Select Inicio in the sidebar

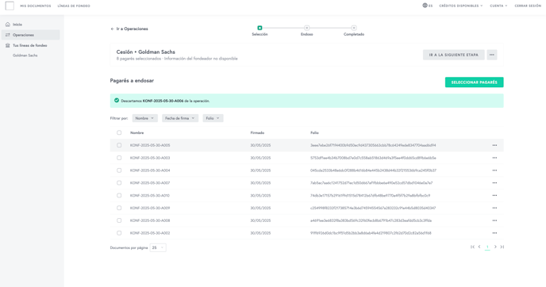tap(31, 25)
